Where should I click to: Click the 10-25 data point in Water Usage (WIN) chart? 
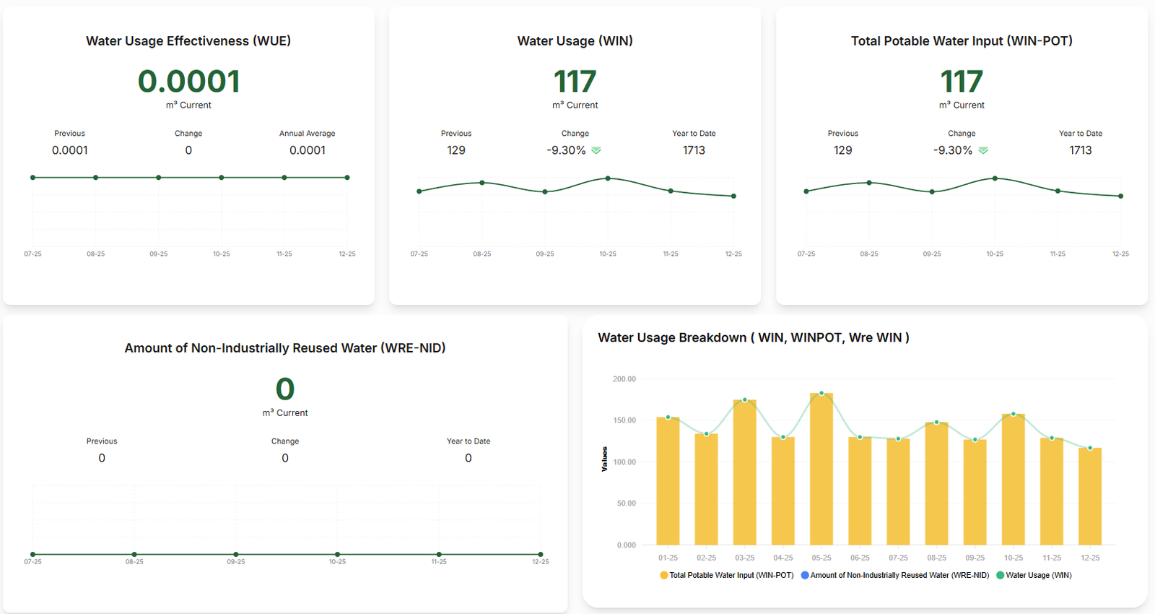click(x=608, y=178)
